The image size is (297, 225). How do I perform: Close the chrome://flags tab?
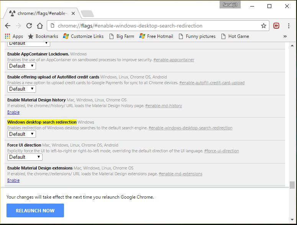(73, 13)
